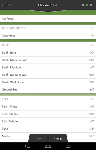Screen dimensions: 96x150
Task: Open the Android recent apps icon
Action: [x=69, y=146]
